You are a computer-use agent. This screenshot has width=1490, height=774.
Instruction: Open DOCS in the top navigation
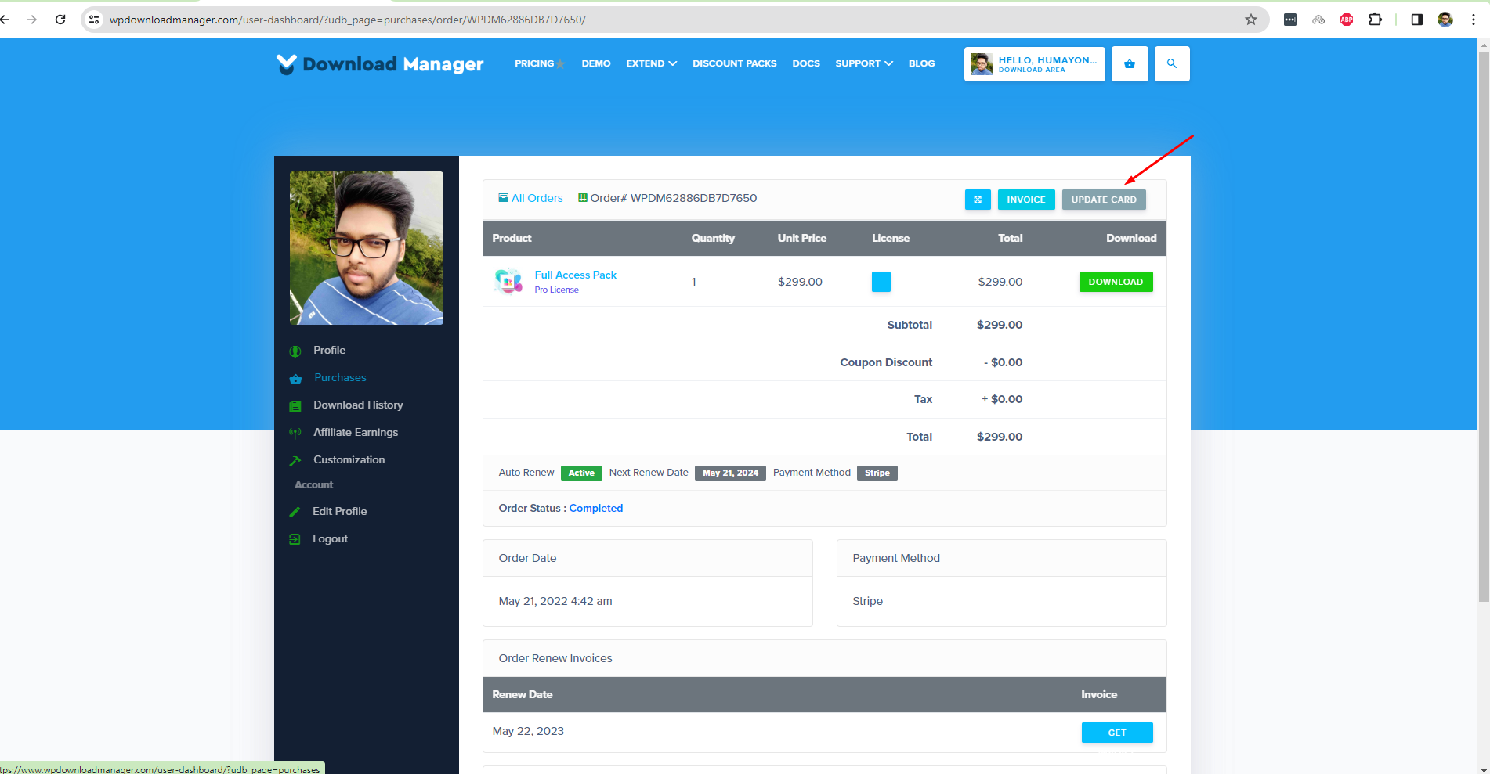tap(806, 63)
